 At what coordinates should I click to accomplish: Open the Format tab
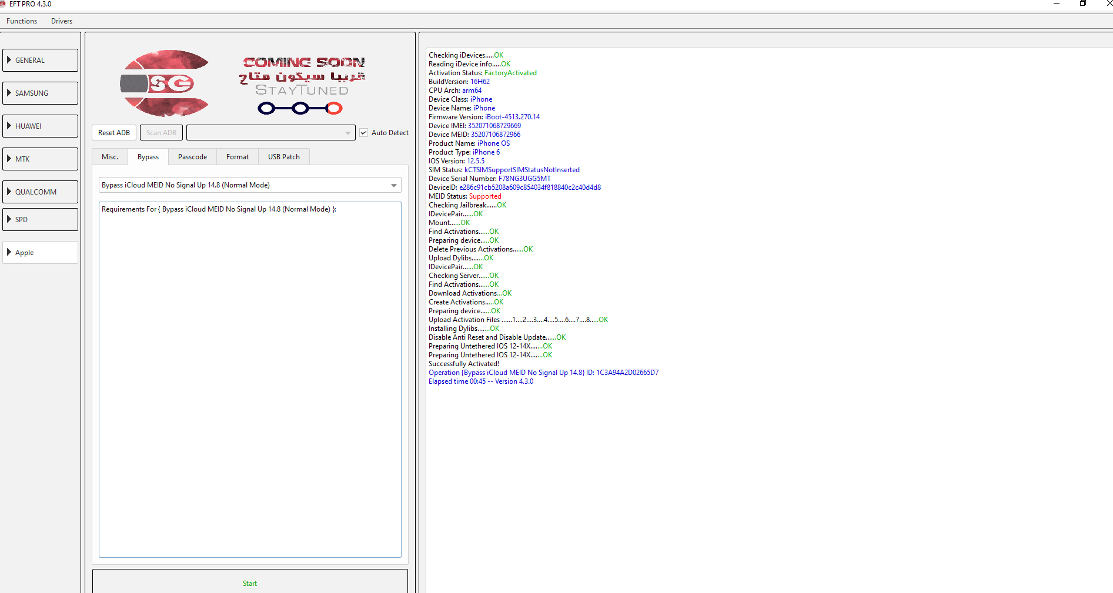click(x=238, y=157)
